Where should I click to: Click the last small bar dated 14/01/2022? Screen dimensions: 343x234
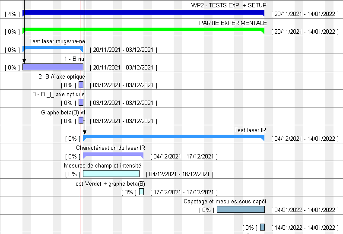coord(262,227)
